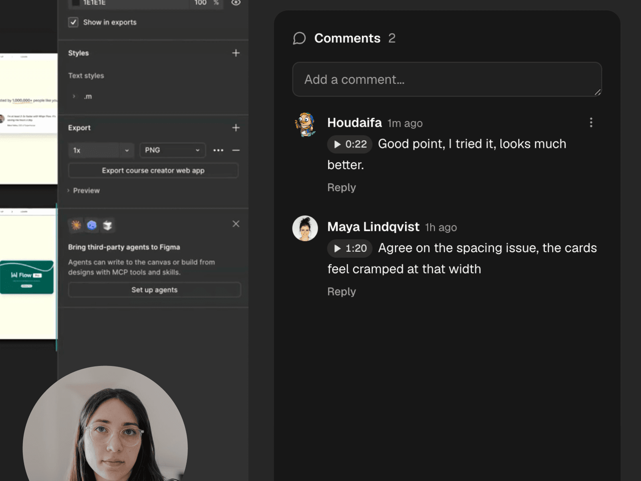Click Maya Lindqvist's profile avatar

pos(305,228)
